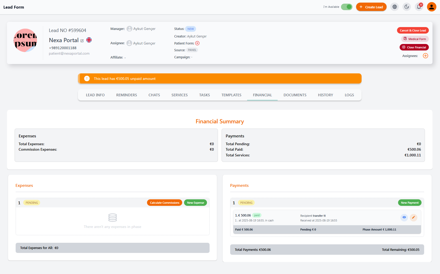Screen dimensions: 440x274
Task: Click the New Expense button
Action: (195, 203)
